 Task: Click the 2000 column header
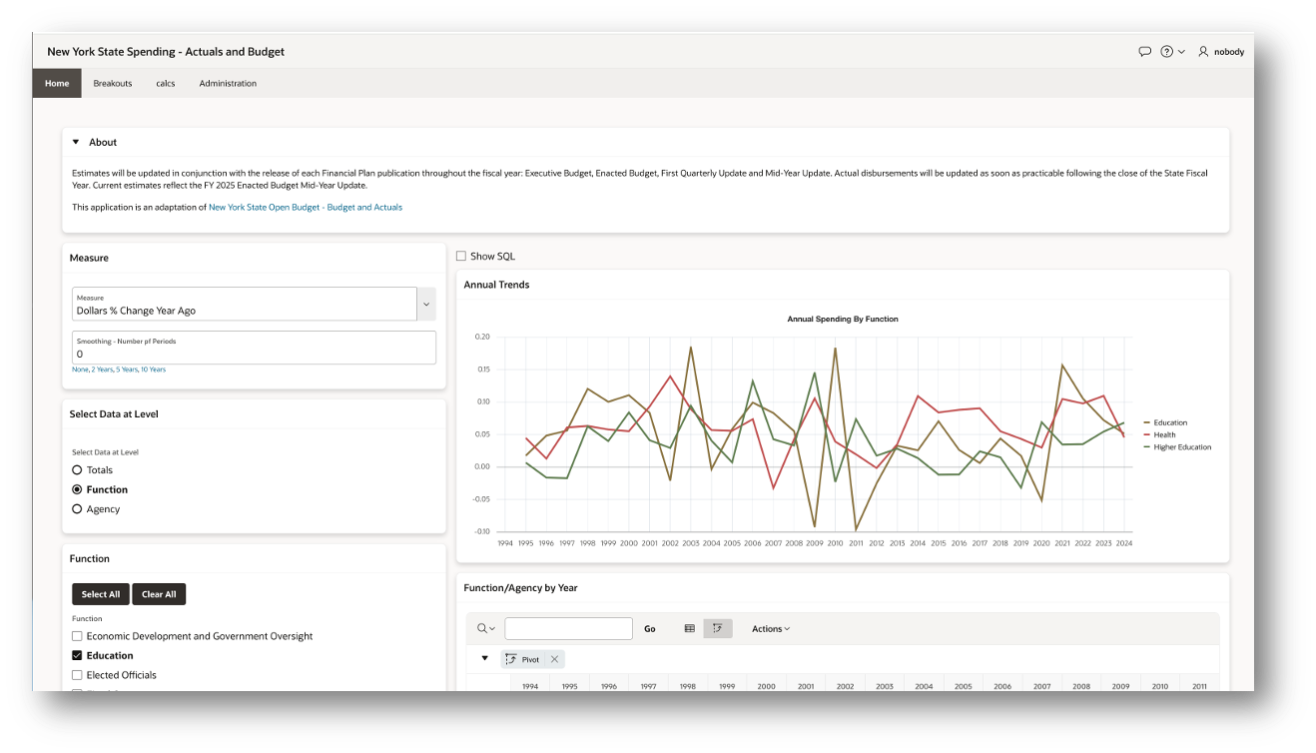click(x=766, y=686)
